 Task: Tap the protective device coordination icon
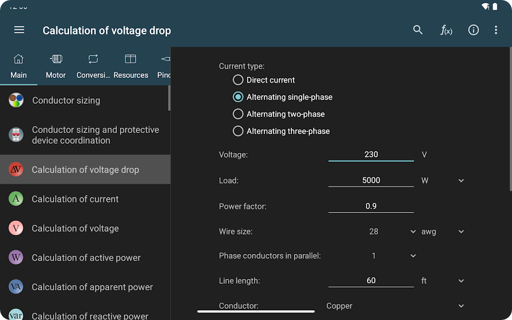coord(16,135)
